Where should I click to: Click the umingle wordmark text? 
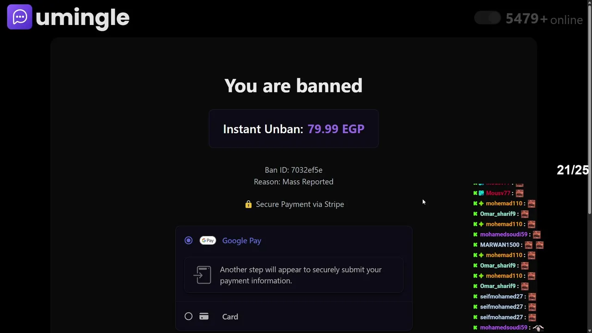pyautogui.click(x=82, y=18)
